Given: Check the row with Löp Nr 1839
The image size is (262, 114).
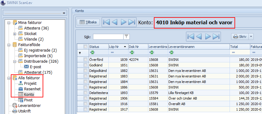Looking at the screenshot, I should click(x=85, y=60).
